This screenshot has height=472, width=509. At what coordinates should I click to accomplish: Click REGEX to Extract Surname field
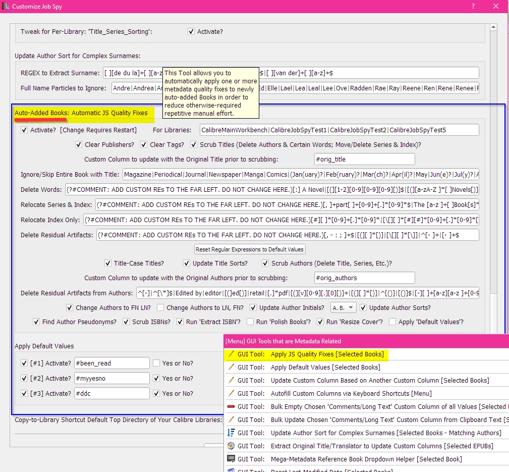[291, 73]
